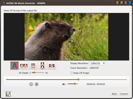Select the Anaglyph 3D format icon
Viewport: 133px width, 99px height.
point(14,66)
